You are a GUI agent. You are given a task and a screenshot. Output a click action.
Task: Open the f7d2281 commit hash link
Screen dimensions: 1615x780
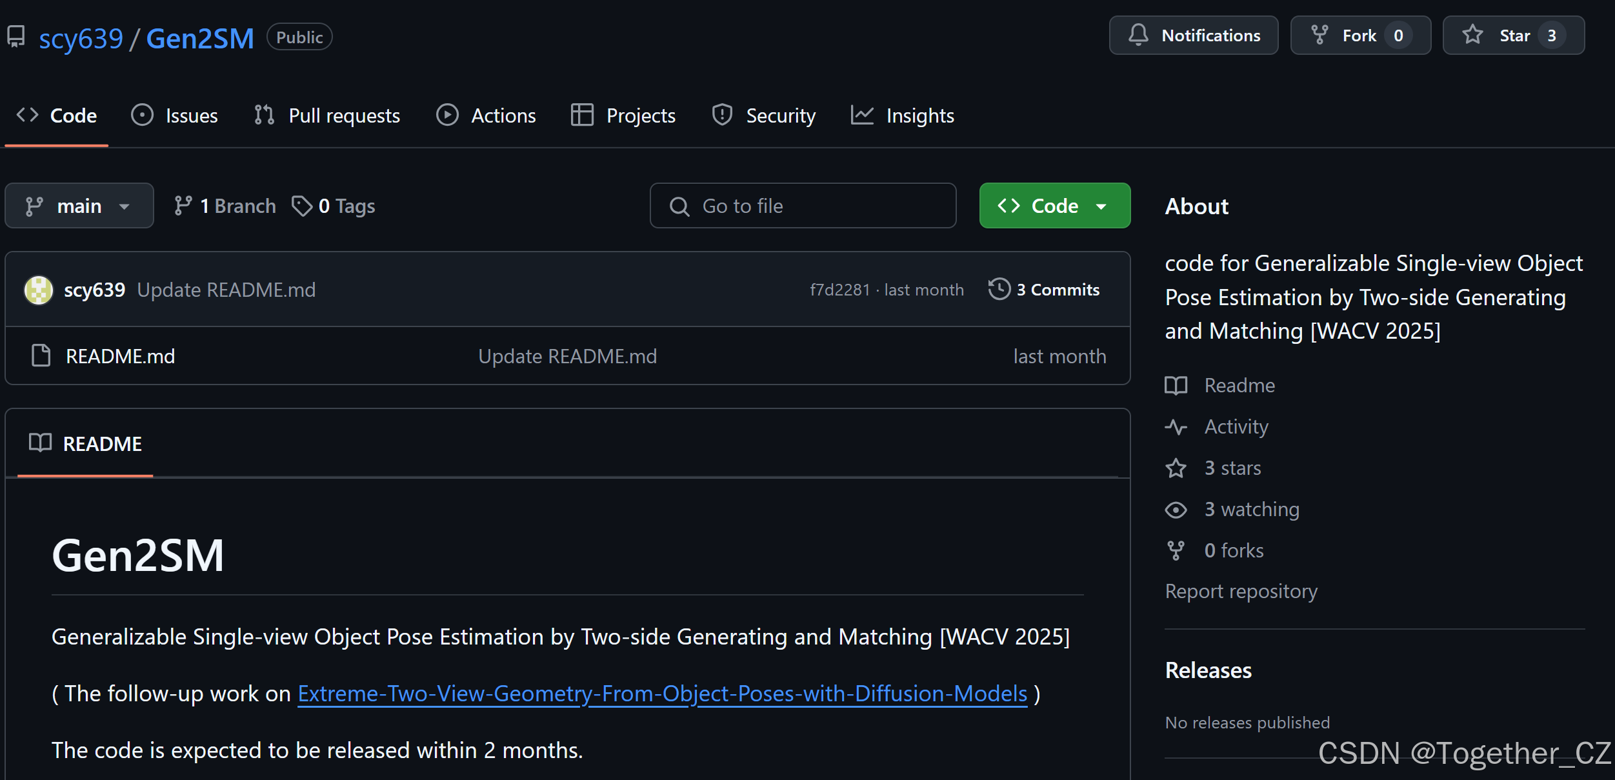[839, 290]
